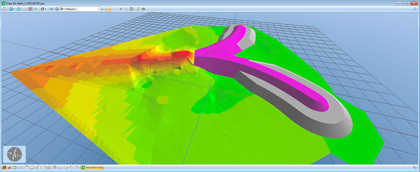This screenshot has height=172, width=420.
Task: Click the last round shading icon in bottom toolbar
Action: coord(76,168)
